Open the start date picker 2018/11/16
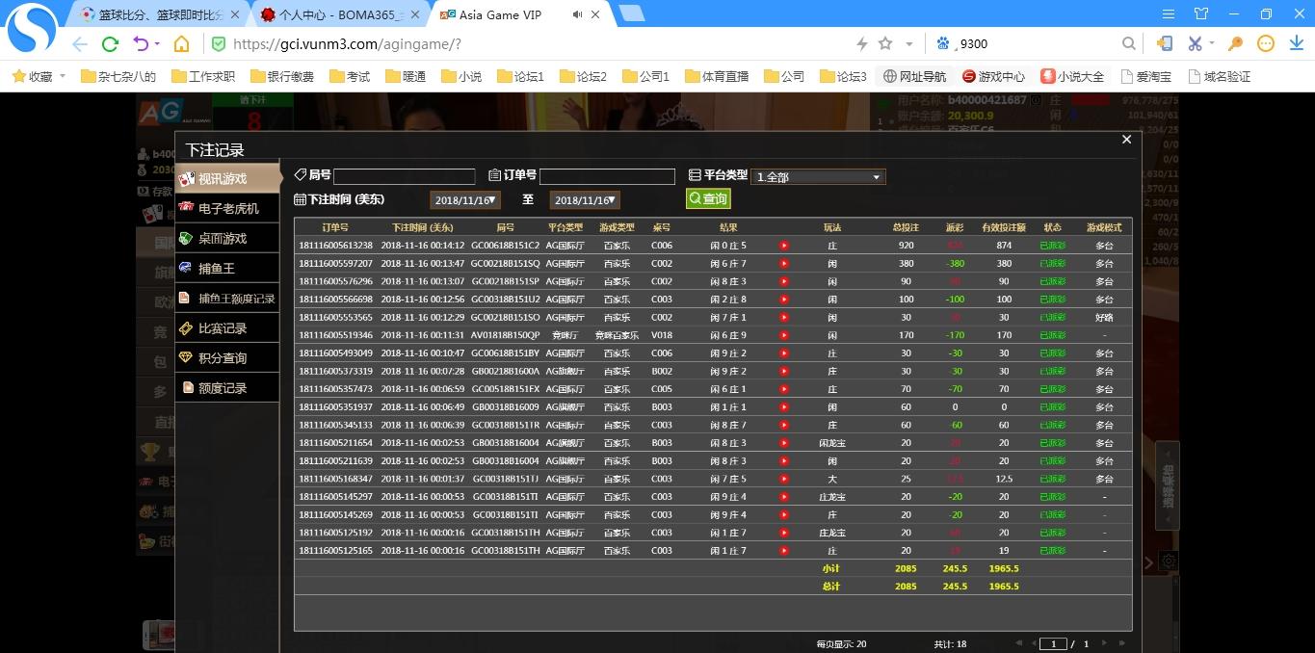The height and width of the screenshot is (653, 1315). coord(465,200)
